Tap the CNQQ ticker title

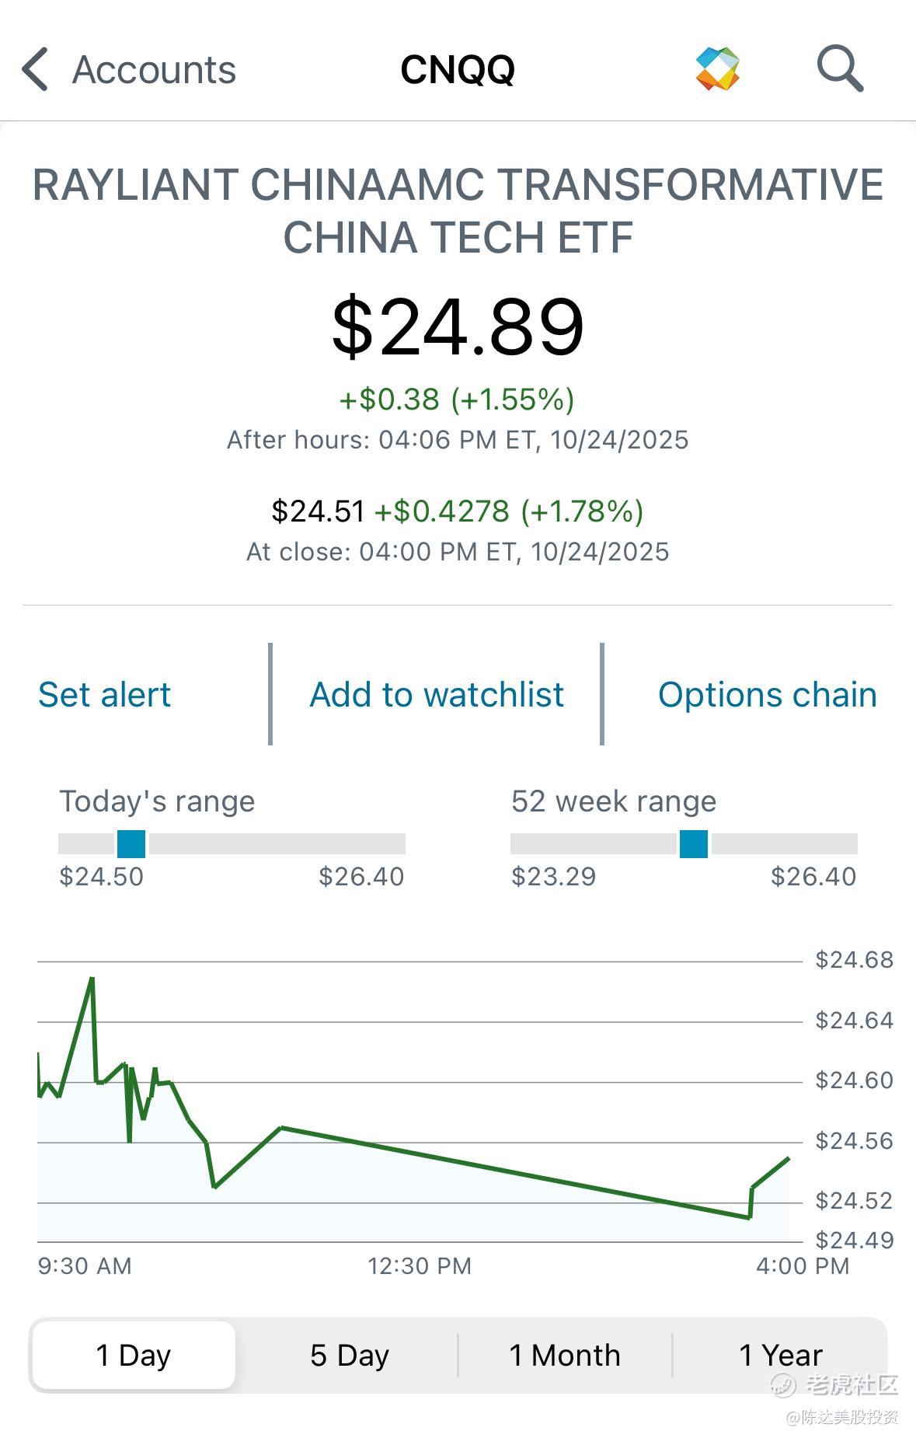(458, 70)
